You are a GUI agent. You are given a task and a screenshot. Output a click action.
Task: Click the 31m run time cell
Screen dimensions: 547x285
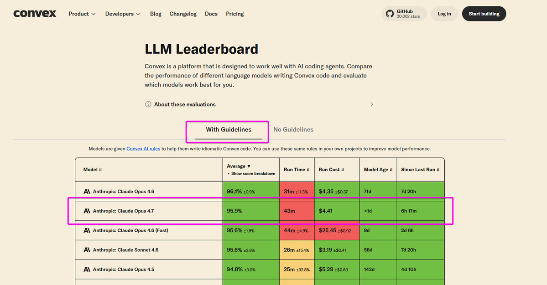coord(297,191)
